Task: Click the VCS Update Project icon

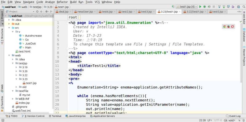Action: tap(220, 7)
